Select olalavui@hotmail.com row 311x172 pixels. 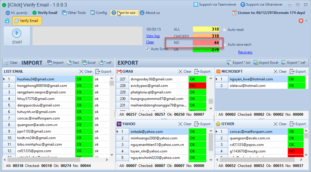[x=260, y=86]
